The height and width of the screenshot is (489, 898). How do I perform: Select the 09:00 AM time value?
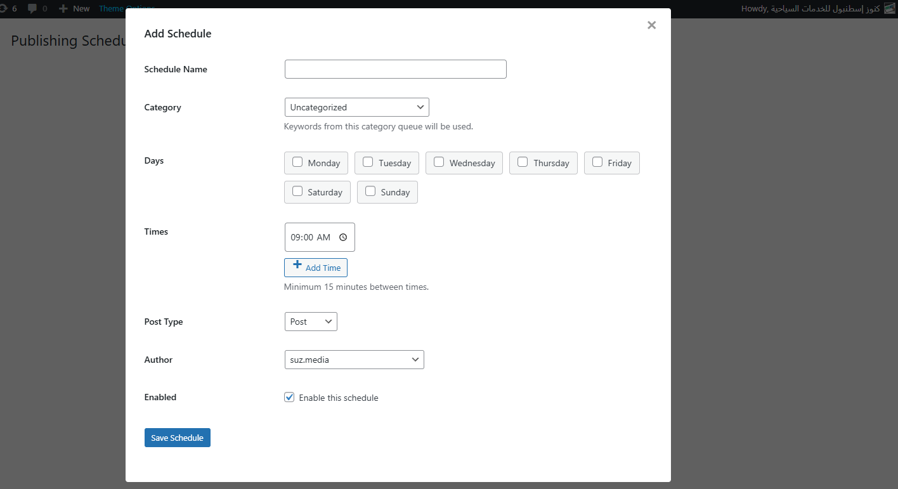(310, 237)
